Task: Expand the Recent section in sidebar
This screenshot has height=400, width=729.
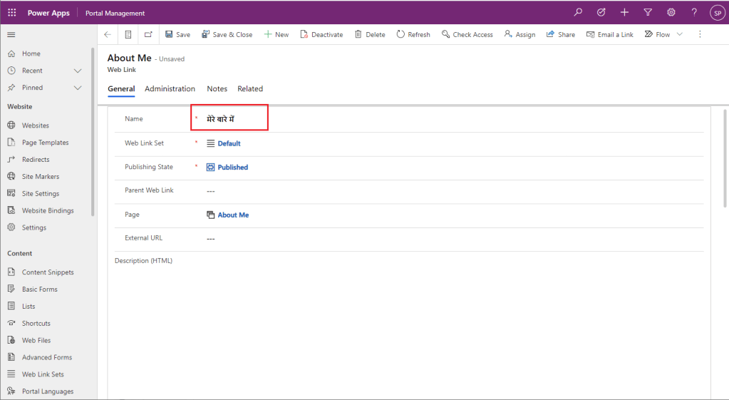Action: pos(78,71)
